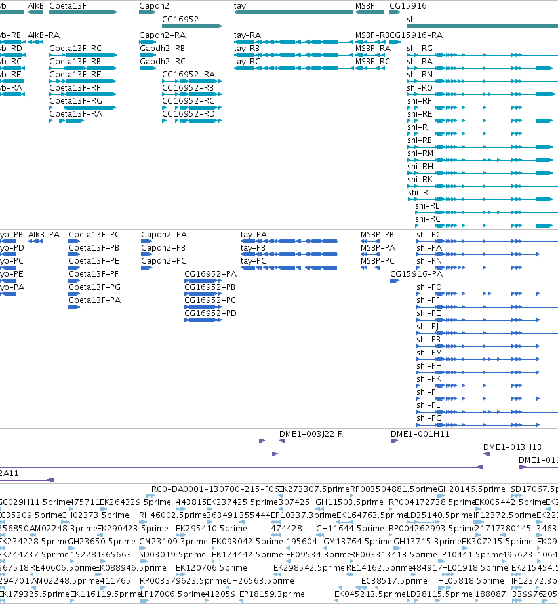The width and height of the screenshot is (558, 604).
Task: Open the GH11503.5prime EST label
Action: point(349,502)
